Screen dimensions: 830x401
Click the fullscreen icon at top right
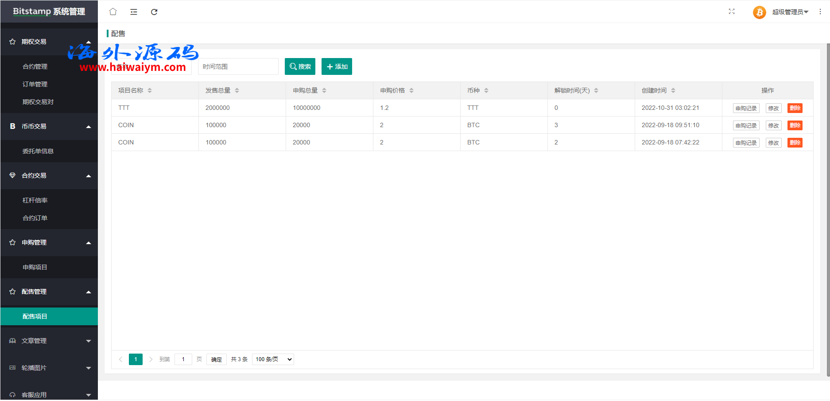pos(732,12)
